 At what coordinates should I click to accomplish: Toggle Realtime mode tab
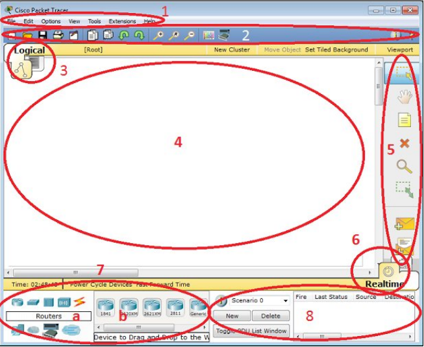(384, 283)
